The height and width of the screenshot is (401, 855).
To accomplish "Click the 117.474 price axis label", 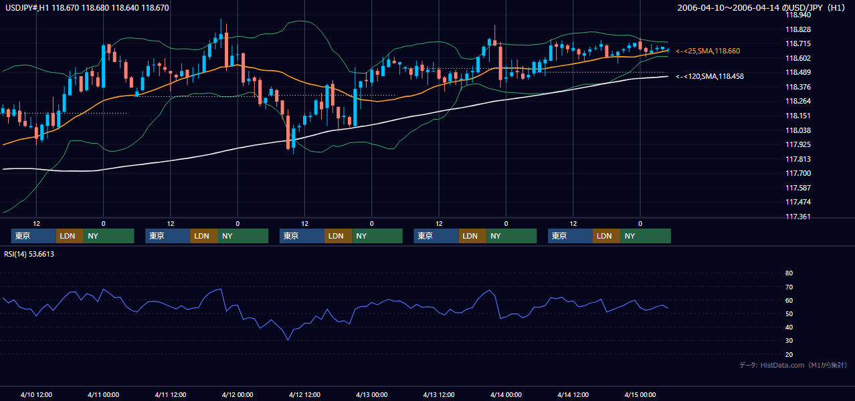I will (797, 203).
